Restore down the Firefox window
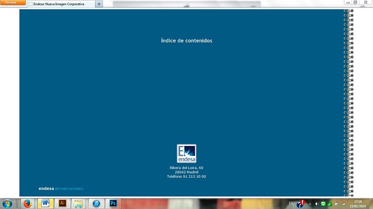This screenshot has width=373, height=209. tap(355, 2)
